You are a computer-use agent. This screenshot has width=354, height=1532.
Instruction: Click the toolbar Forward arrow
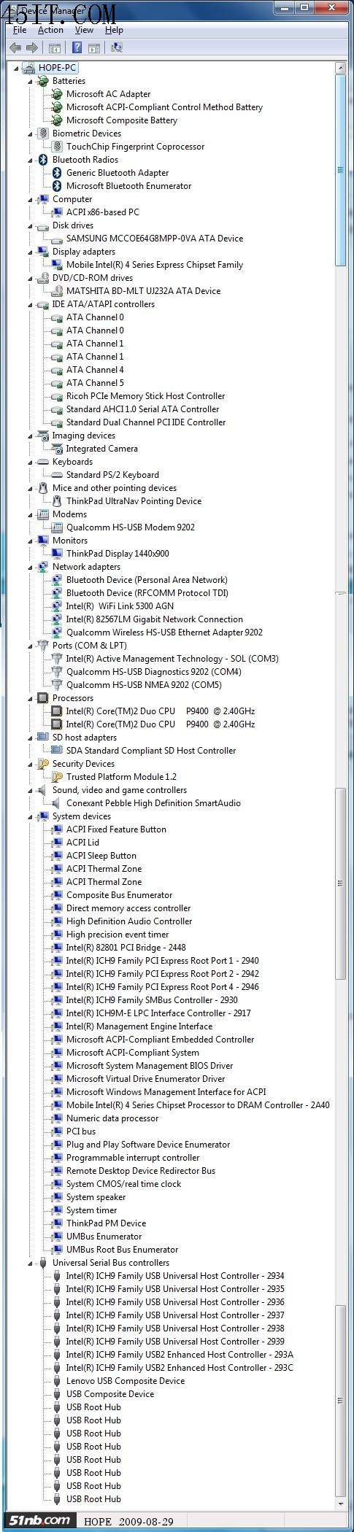[x=31, y=47]
